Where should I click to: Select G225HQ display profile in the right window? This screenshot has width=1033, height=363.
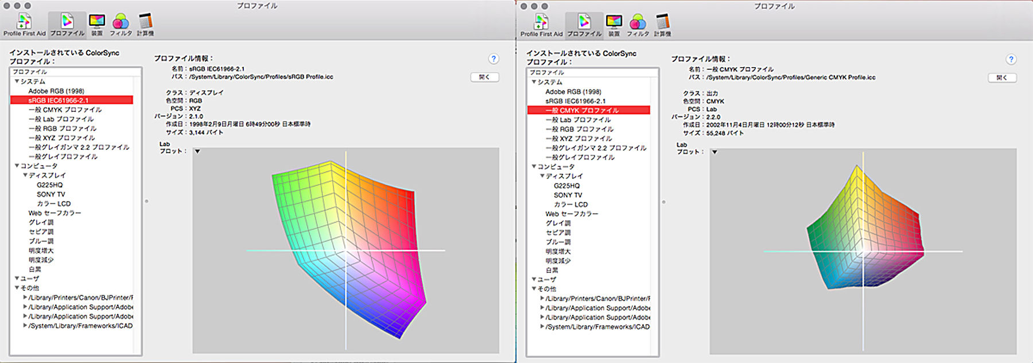click(567, 186)
